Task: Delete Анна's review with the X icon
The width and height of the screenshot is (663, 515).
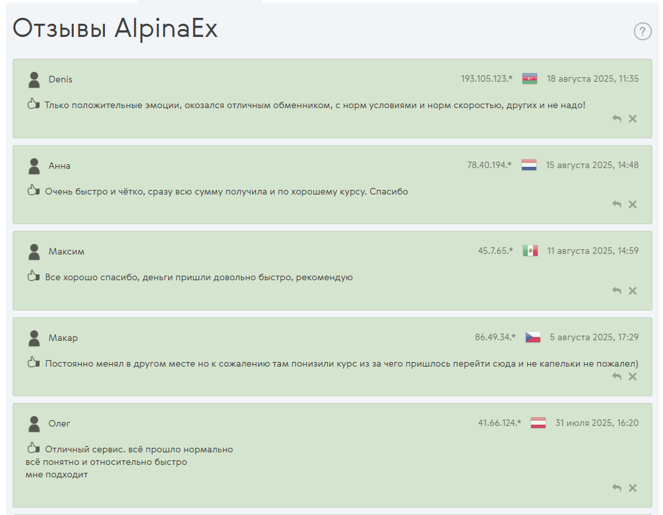Action: 633,204
